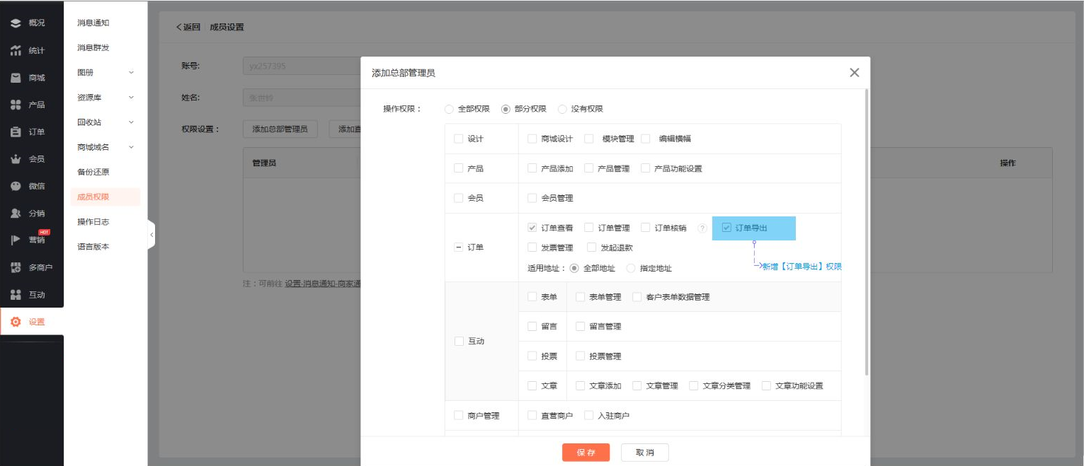Click the 概况 overview icon in sidebar
The image size is (1084, 466).
(x=16, y=23)
